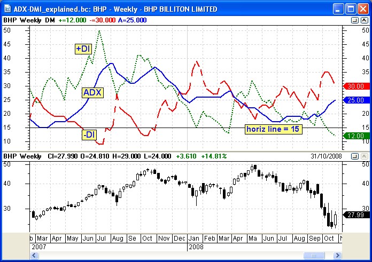This screenshot has height=262, width=372.
Task: Click the '+14.81%' percentage change
Action: click(214, 156)
